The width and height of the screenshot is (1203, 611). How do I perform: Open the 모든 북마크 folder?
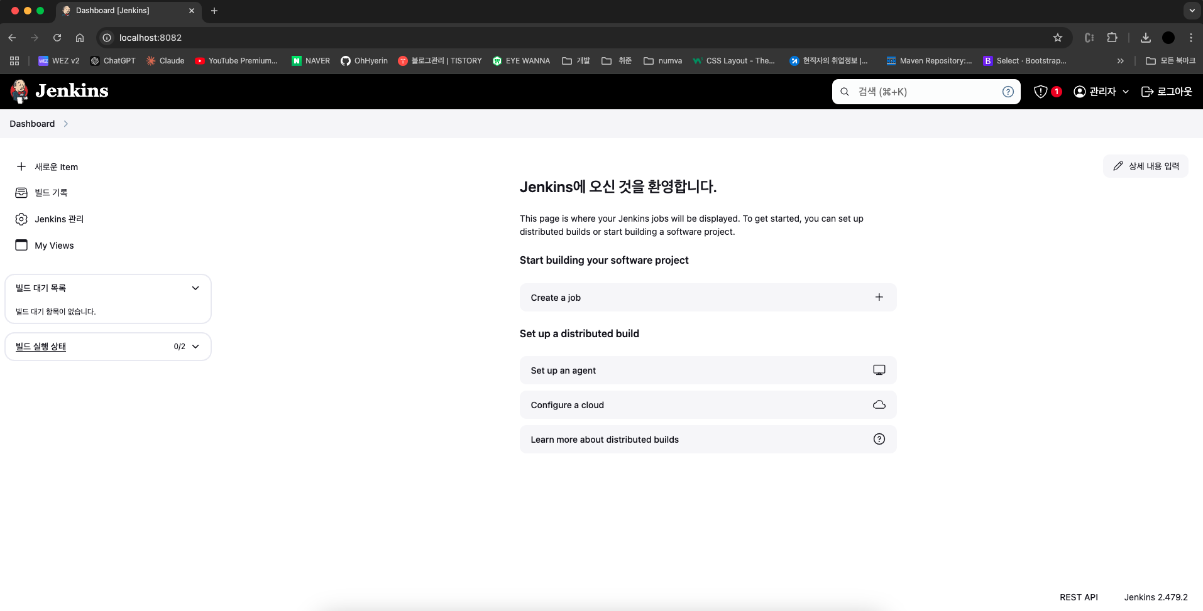[1170, 61]
